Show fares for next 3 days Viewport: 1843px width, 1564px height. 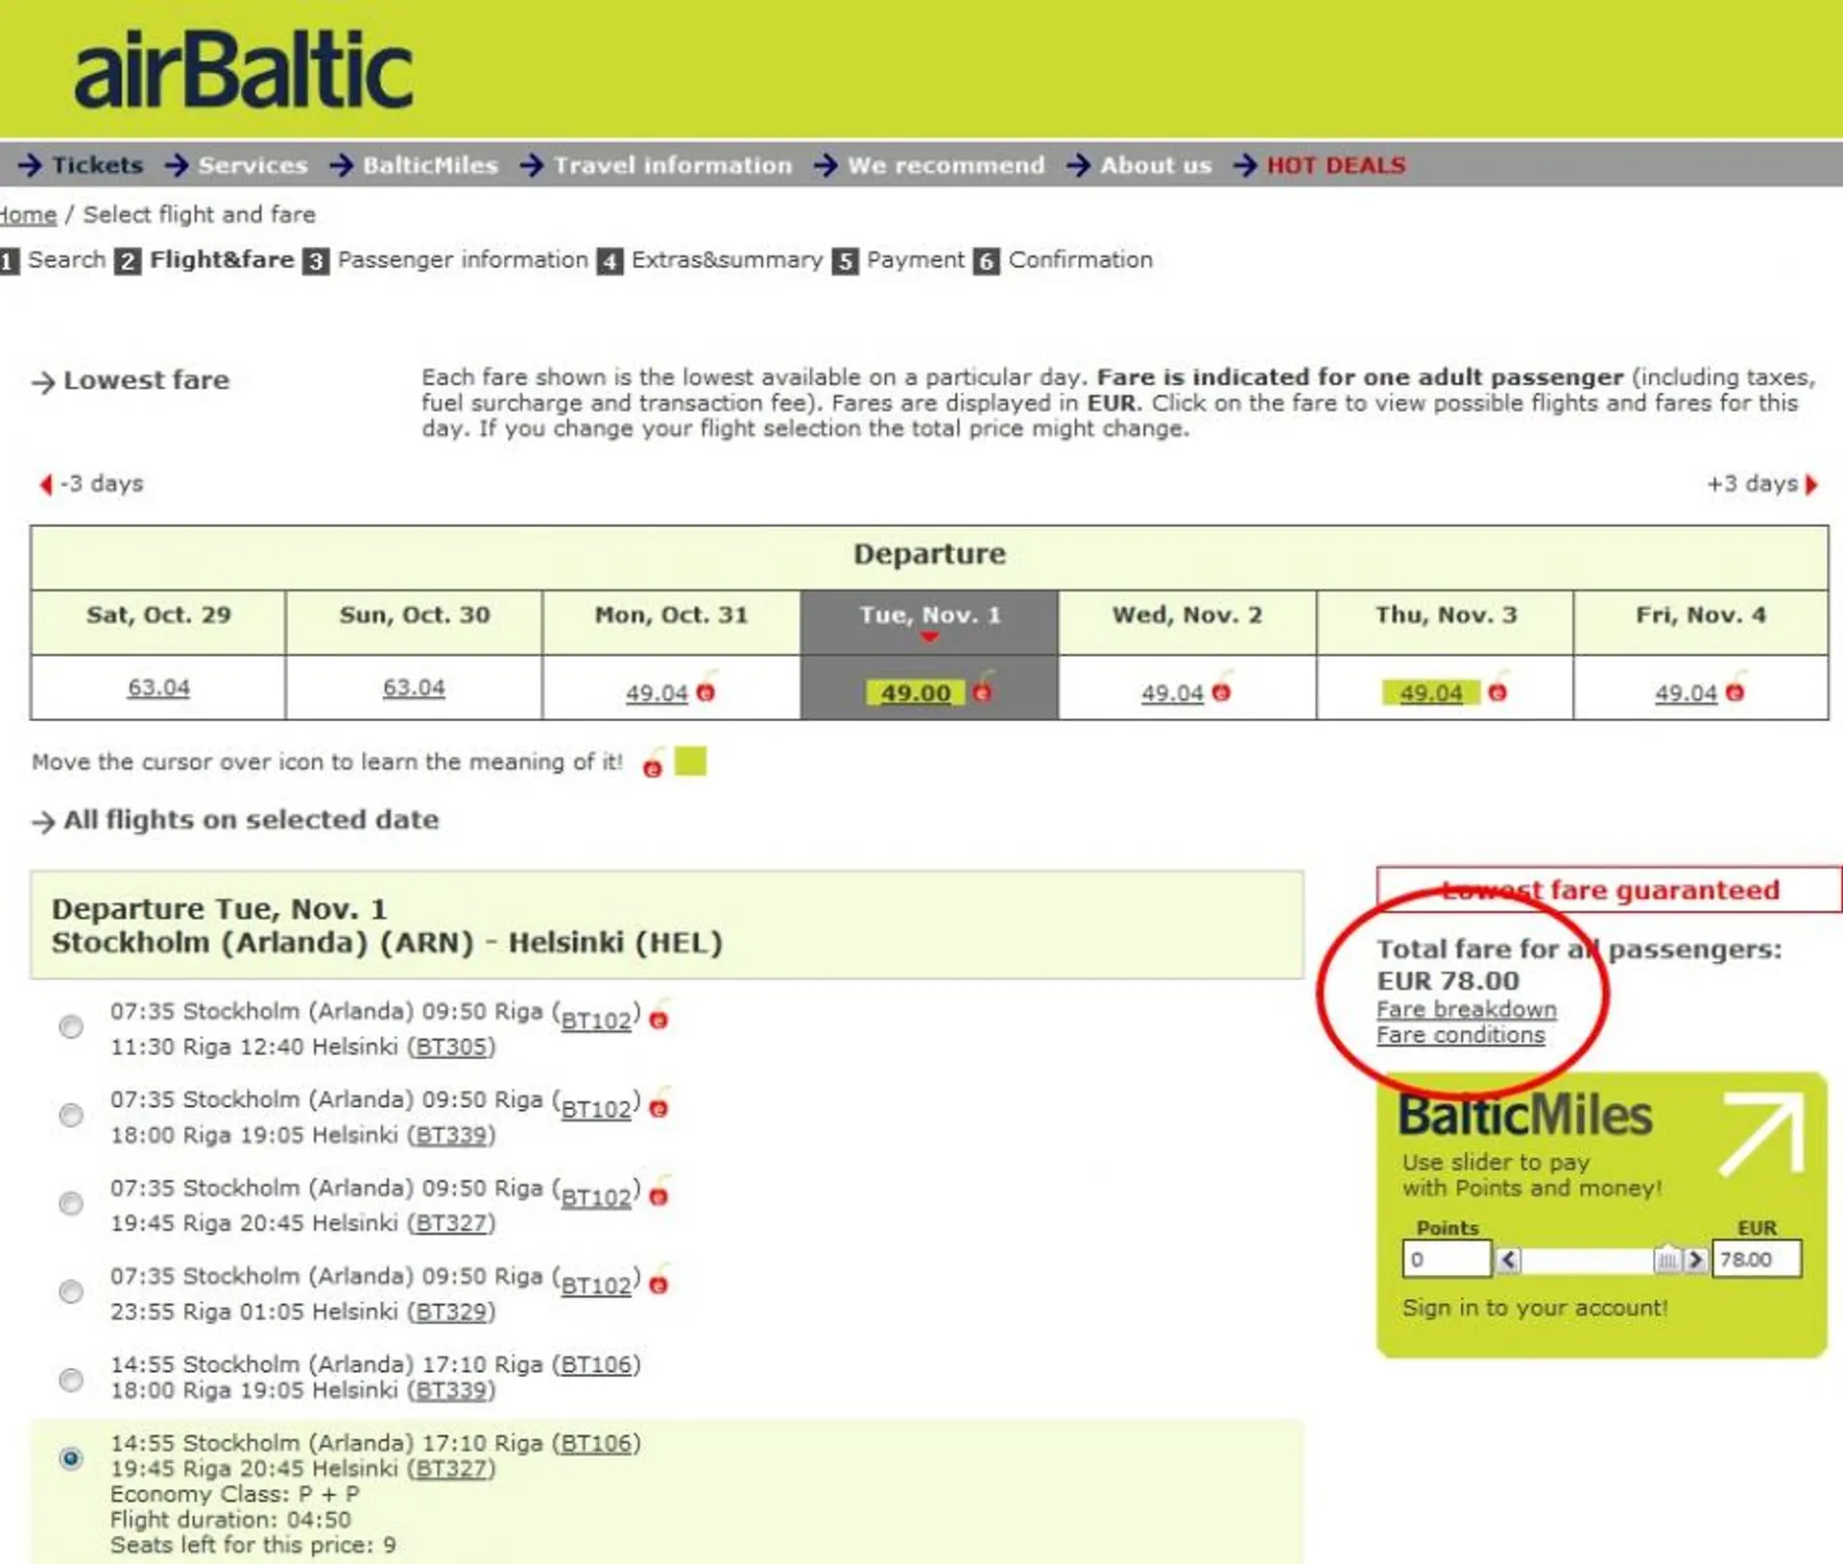(x=1762, y=484)
